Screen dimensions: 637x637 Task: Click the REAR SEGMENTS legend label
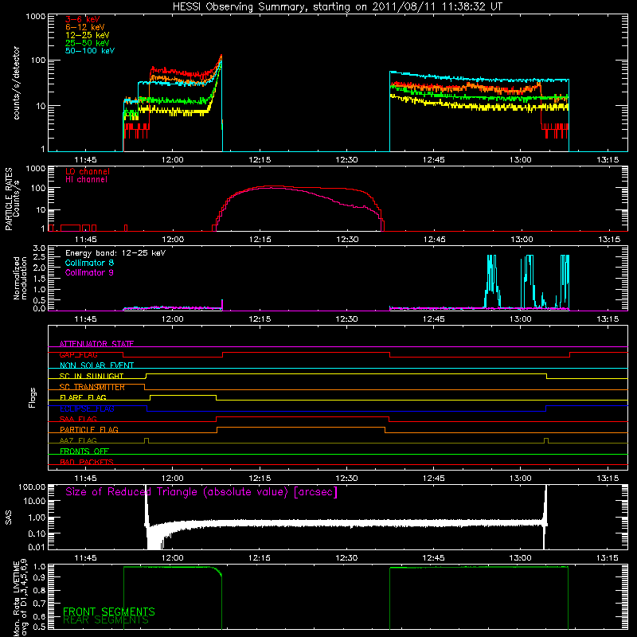click(x=106, y=620)
